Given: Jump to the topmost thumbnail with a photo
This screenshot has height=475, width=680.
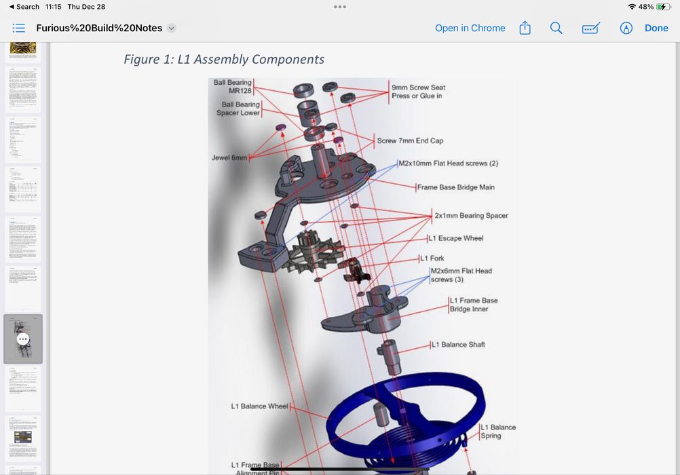Looking at the screenshot, I should coord(23,52).
